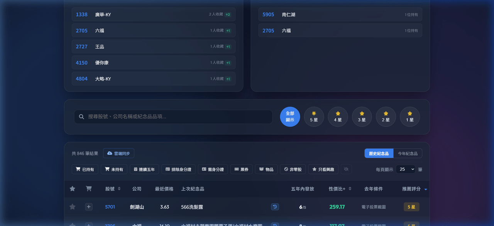Click the 共 846 筆結果 count
494x226 pixels.
click(x=85, y=153)
